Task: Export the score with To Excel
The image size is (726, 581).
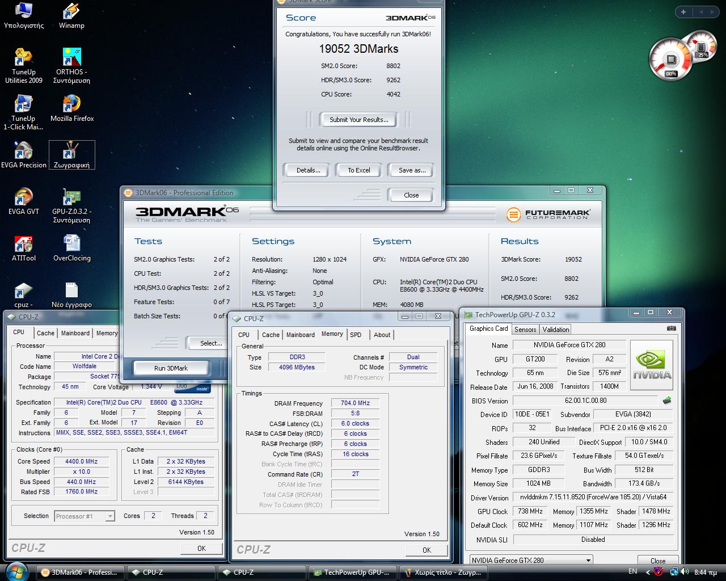Action: tap(359, 170)
